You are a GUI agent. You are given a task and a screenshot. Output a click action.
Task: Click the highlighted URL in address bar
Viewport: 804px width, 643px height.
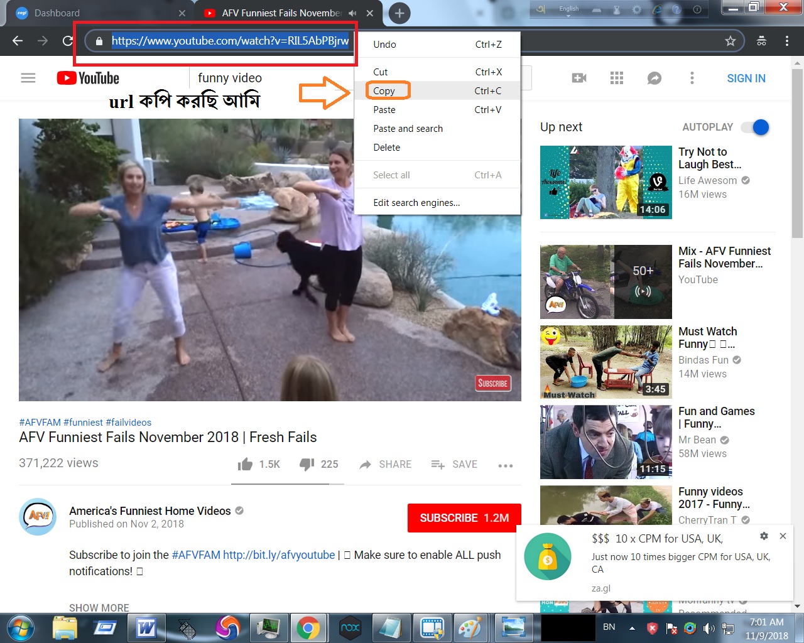tap(231, 41)
